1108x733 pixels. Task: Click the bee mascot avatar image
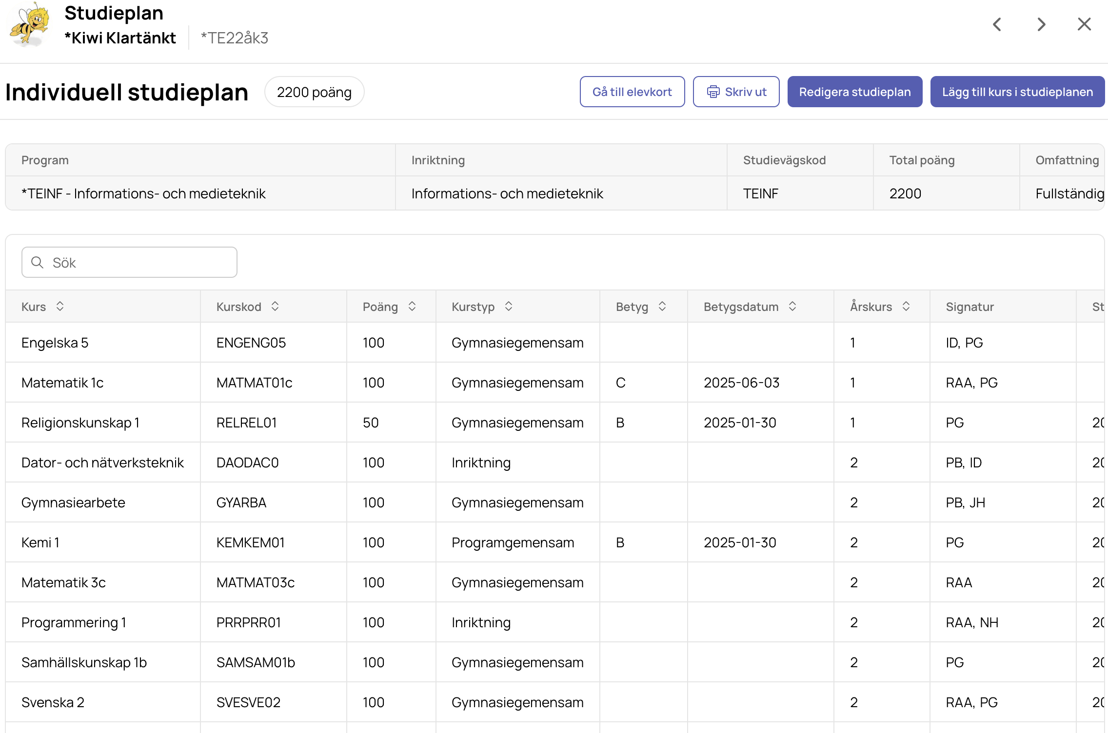[30, 25]
